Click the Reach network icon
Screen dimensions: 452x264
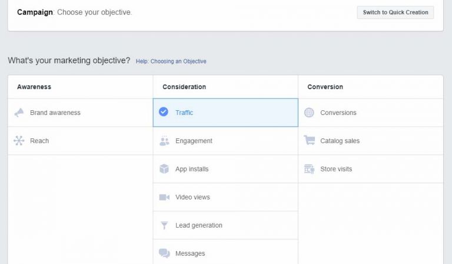tap(19, 141)
